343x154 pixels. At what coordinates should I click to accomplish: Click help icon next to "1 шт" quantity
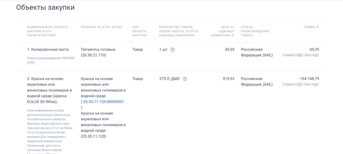(x=173, y=50)
